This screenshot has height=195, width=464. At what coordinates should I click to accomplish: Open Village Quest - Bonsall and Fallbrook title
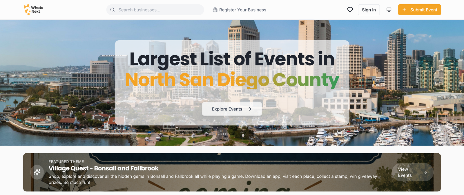(104, 168)
